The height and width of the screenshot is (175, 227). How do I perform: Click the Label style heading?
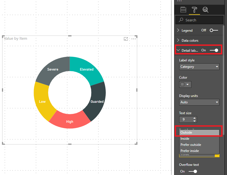coord(187,60)
